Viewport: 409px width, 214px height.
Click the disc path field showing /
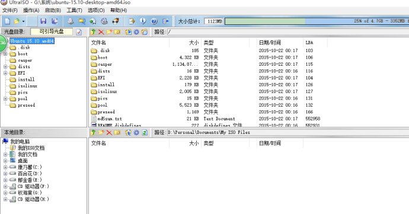(x=287, y=32)
